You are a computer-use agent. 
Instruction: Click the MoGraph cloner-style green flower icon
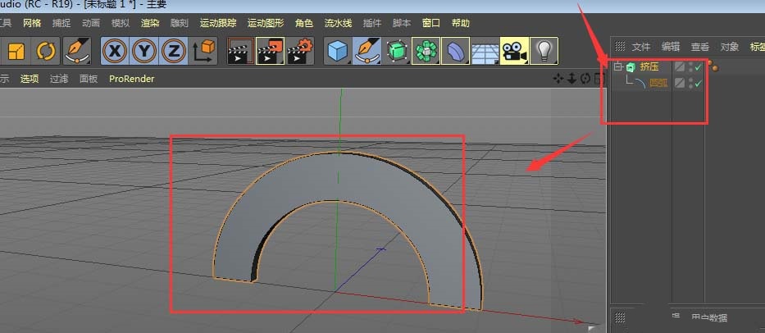tap(426, 52)
